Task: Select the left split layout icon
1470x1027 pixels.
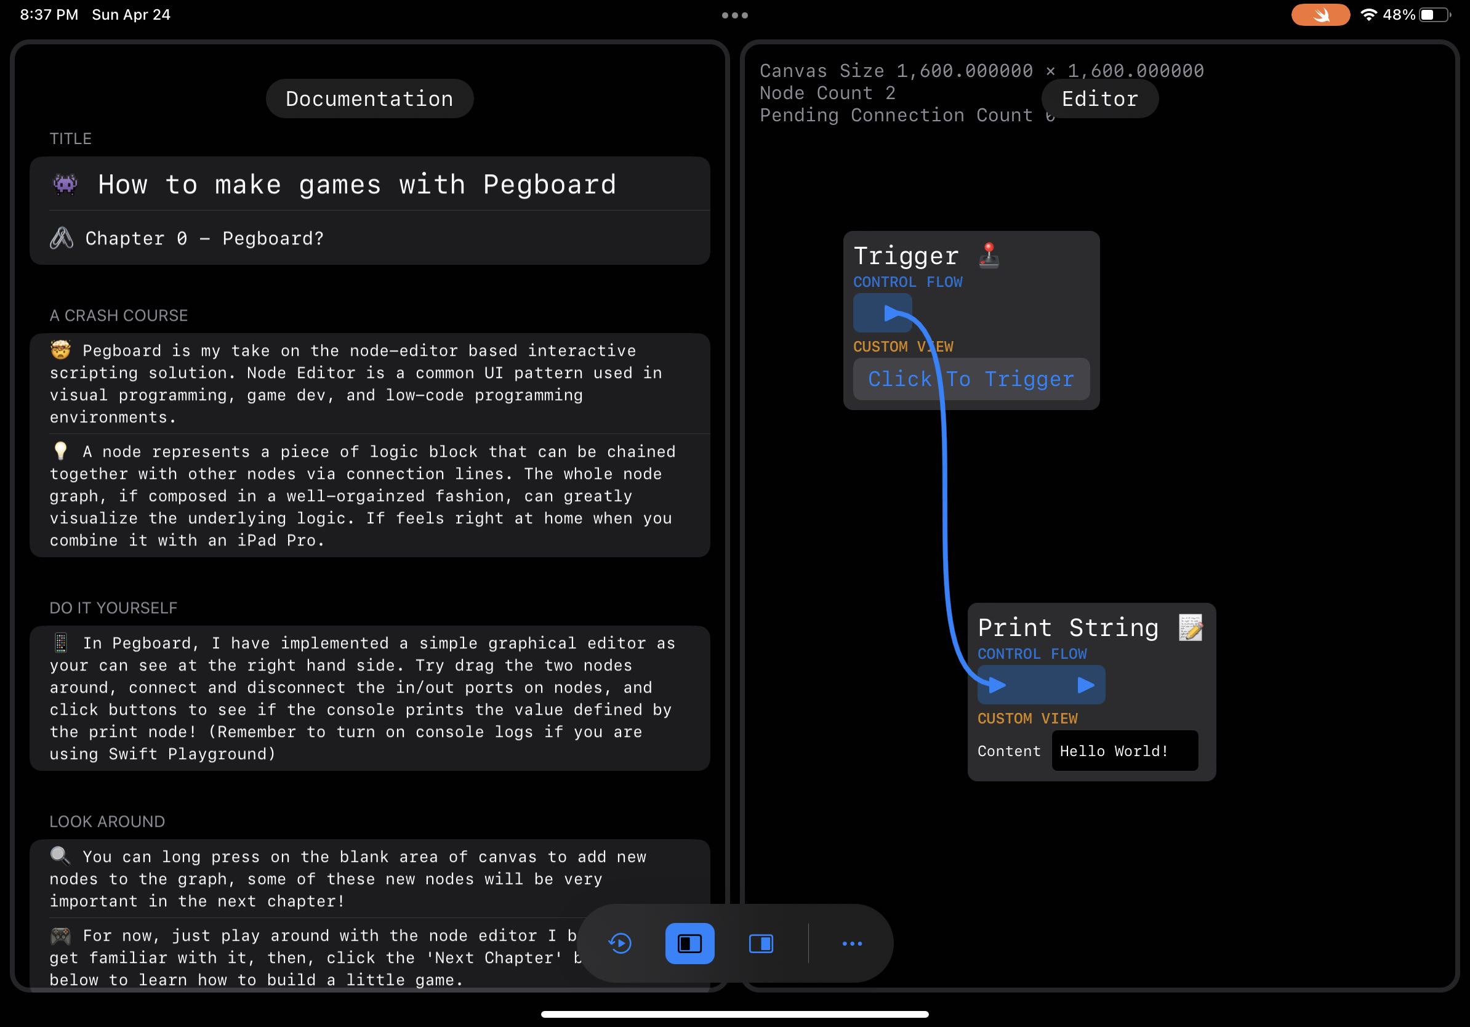Action: pyautogui.click(x=689, y=943)
